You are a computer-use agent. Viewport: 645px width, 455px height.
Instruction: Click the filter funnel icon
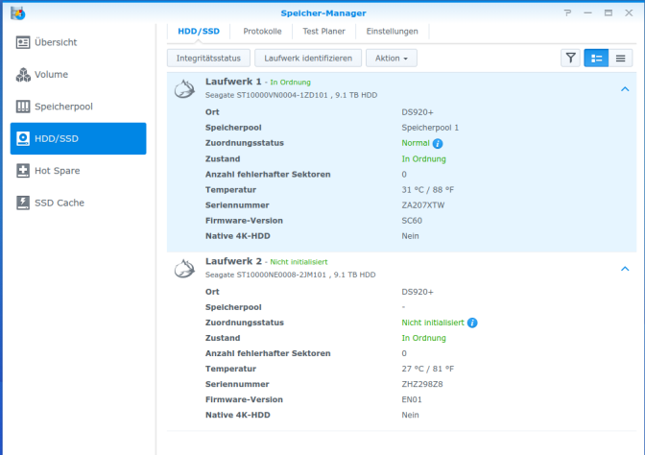tap(570, 58)
